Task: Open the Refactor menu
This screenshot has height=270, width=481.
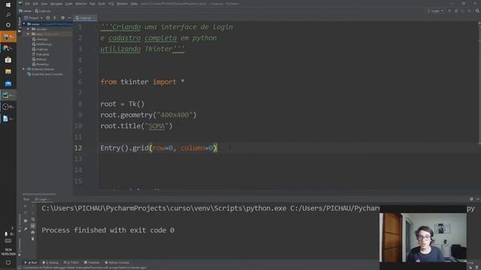Action: pos(81,4)
